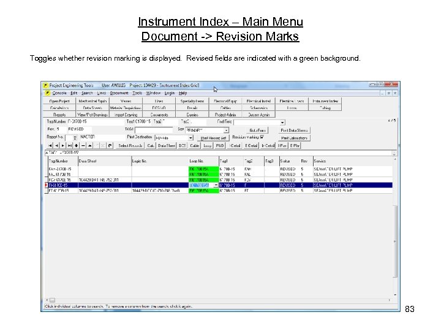Click the up-triangle edit record icon
Image resolution: width=441 pixels, height=331 pixels.
89,145
